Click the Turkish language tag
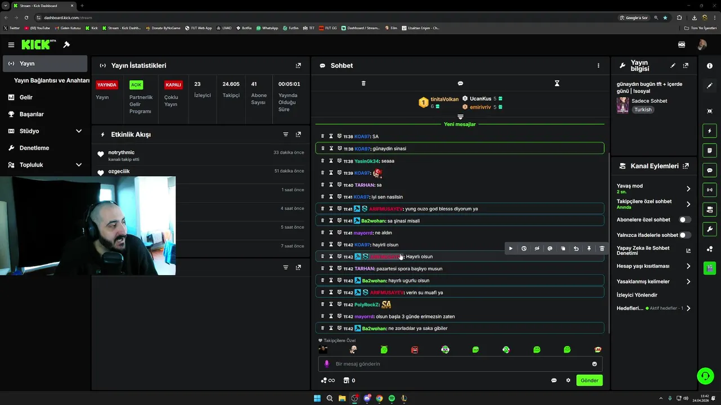 point(643,110)
